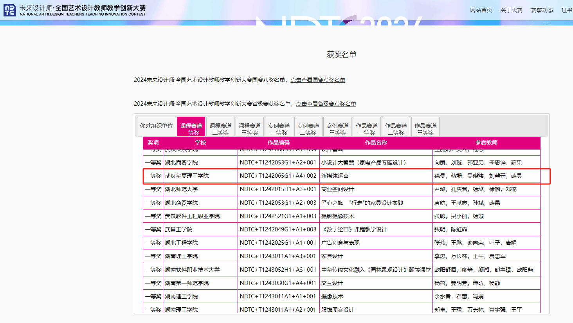The image size is (573, 323).
Task: Go to the 关于大赛 page
Action: pos(511,10)
